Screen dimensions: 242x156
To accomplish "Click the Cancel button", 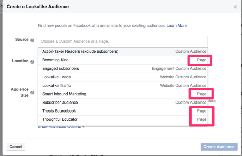I will point(16,147).
